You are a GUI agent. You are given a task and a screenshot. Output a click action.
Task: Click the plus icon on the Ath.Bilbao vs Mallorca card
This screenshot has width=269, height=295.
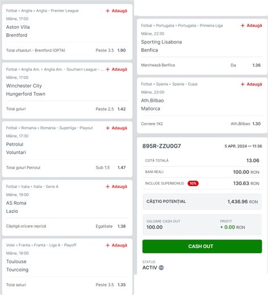(242, 84)
